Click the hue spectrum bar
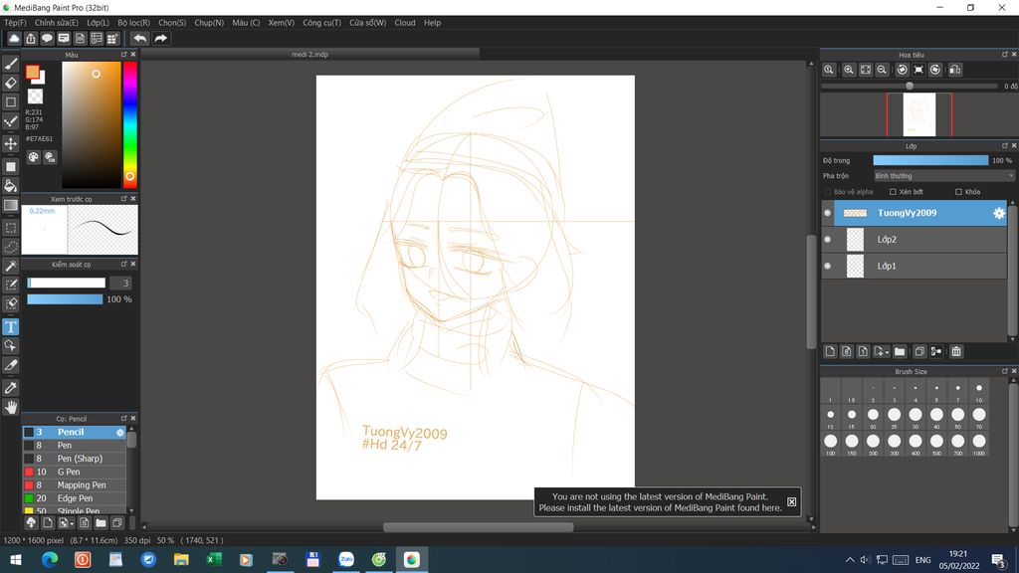 click(x=130, y=124)
